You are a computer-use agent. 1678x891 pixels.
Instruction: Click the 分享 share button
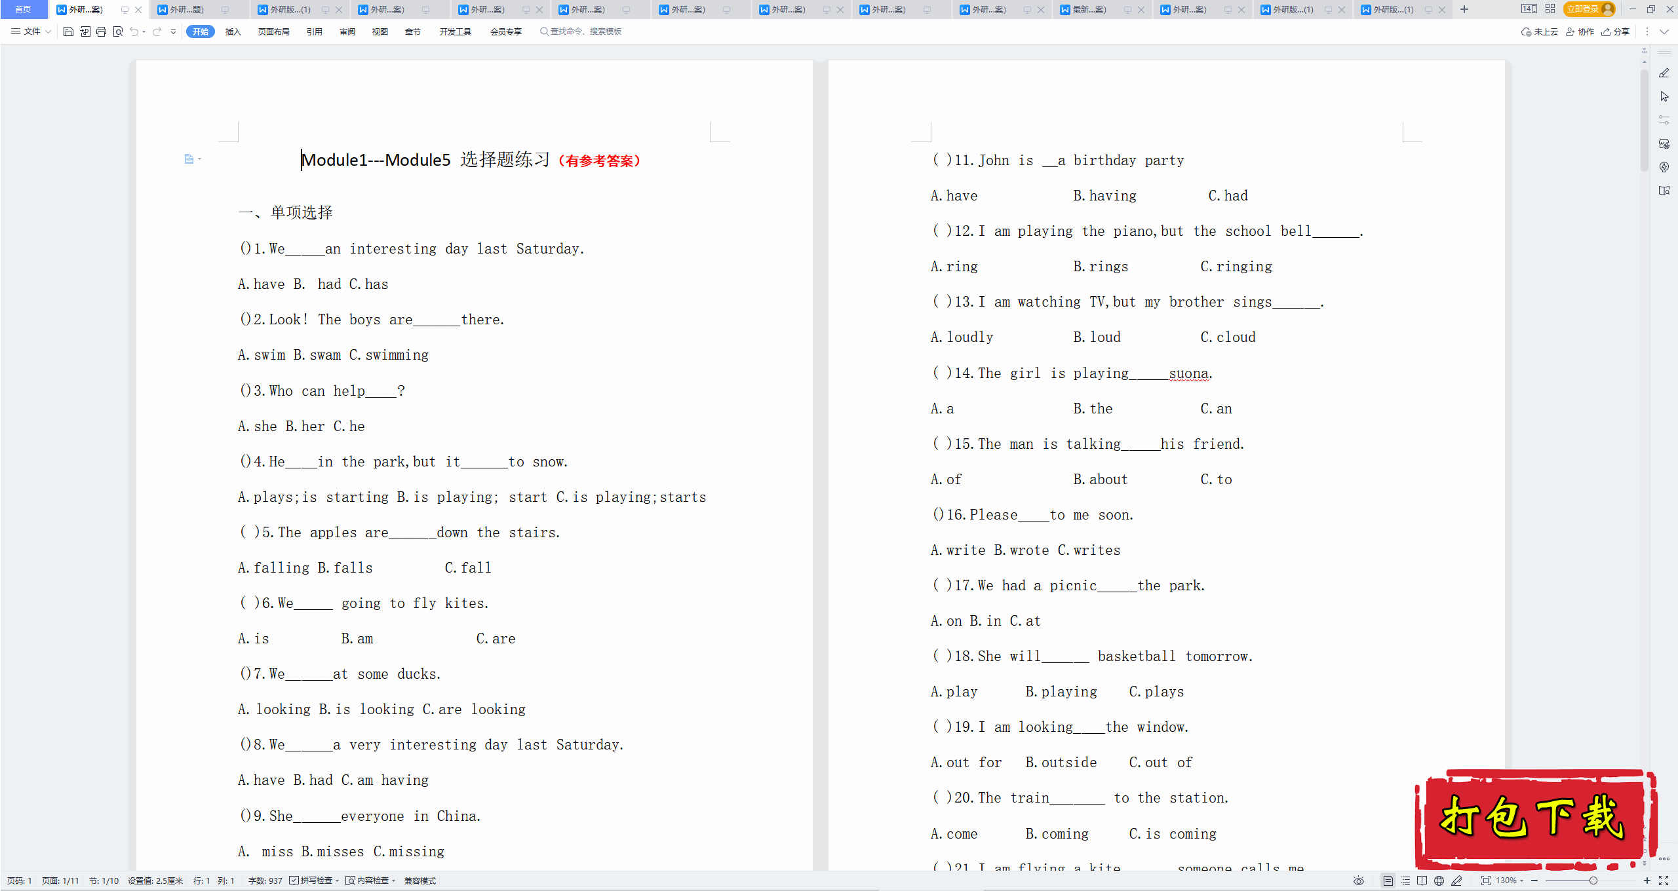coord(1615,31)
